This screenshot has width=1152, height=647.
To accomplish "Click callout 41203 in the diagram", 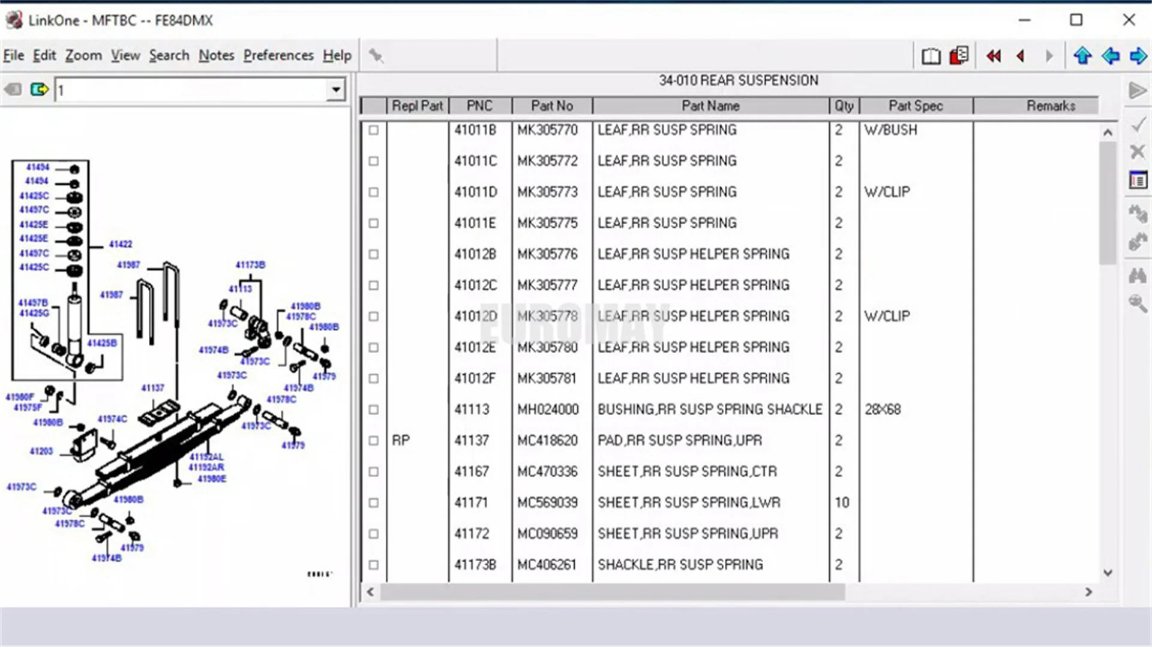I will tap(41, 451).
